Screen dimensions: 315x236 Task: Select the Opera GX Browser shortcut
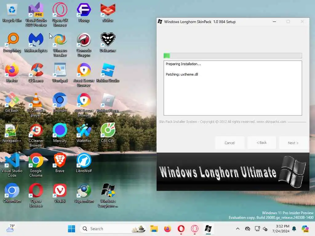pos(60,15)
